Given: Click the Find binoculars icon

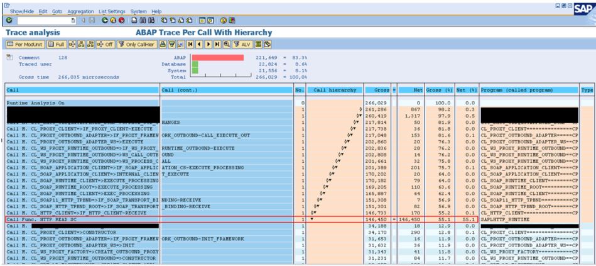Looking at the screenshot, I should coord(143,20).
